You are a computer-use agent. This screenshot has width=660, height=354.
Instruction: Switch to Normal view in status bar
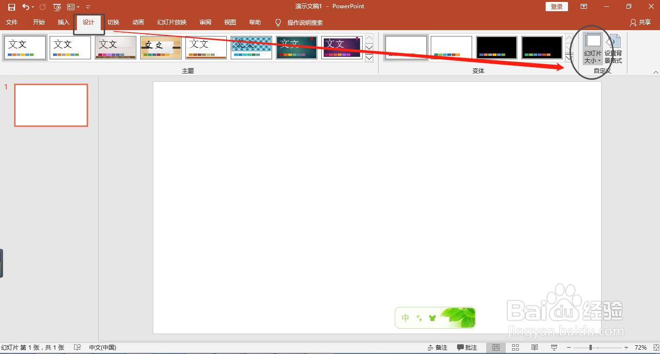tap(496, 348)
